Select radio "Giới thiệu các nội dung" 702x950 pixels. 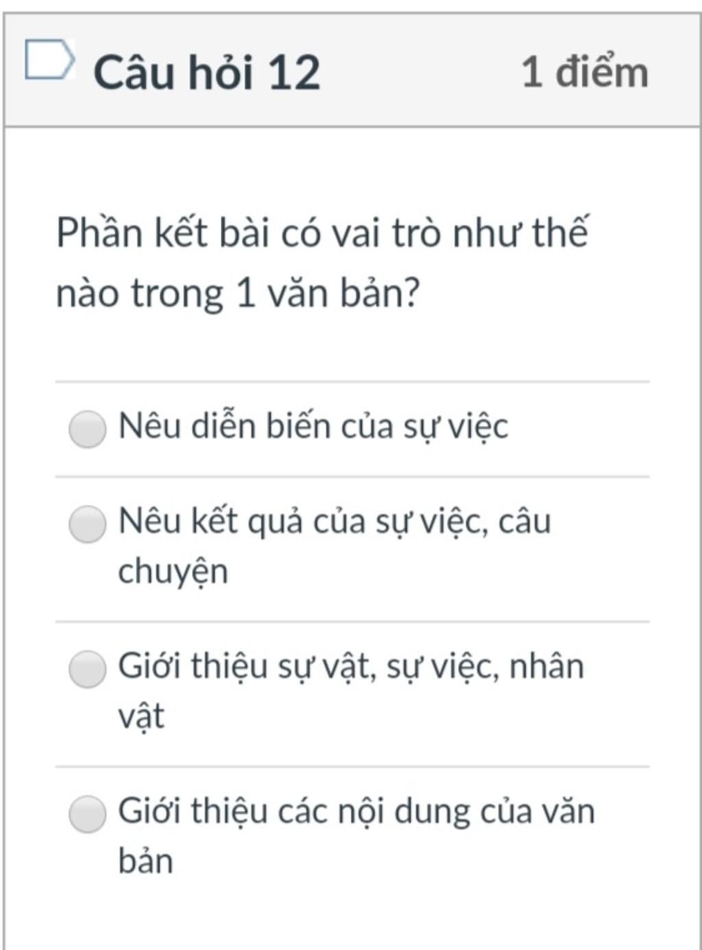coord(88,814)
